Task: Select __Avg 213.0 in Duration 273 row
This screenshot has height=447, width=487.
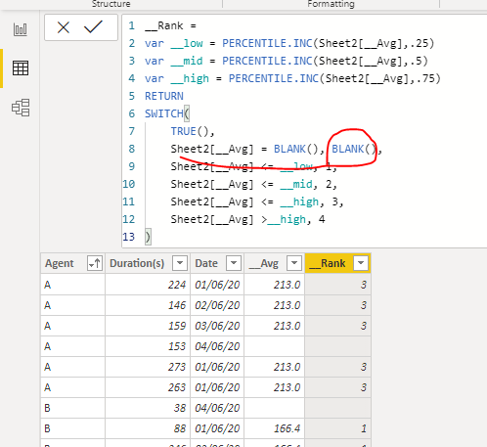Action: 274,367
